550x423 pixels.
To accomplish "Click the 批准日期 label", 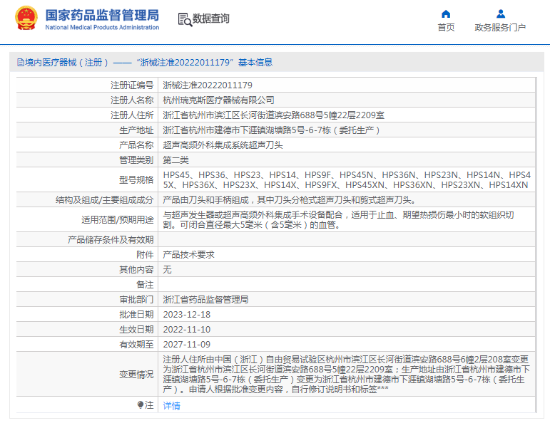I will tap(136, 315).
